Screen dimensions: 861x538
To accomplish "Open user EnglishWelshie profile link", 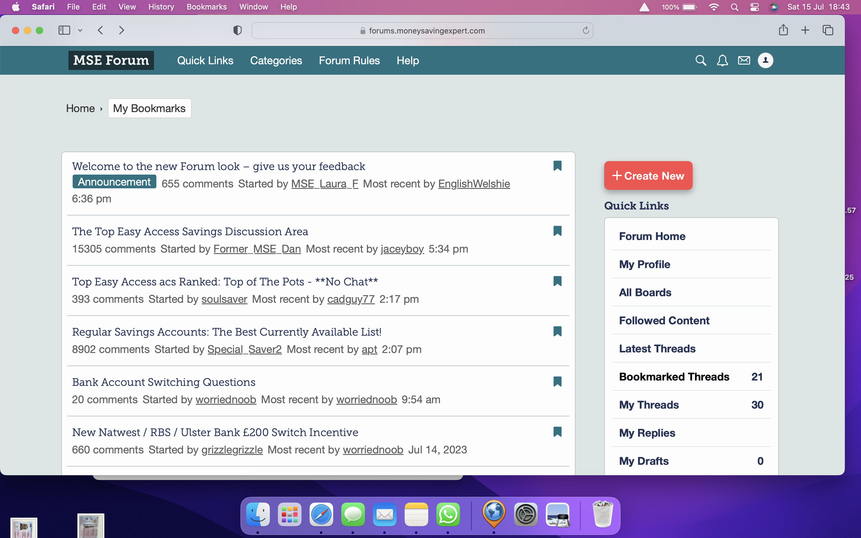I will point(474,184).
